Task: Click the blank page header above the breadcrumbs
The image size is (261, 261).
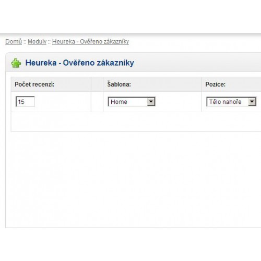Action: 130,17
